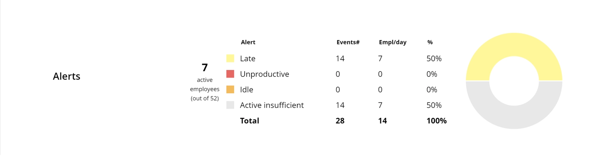Select the Idle alert label
The image size is (614, 156).
[x=246, y=89]
